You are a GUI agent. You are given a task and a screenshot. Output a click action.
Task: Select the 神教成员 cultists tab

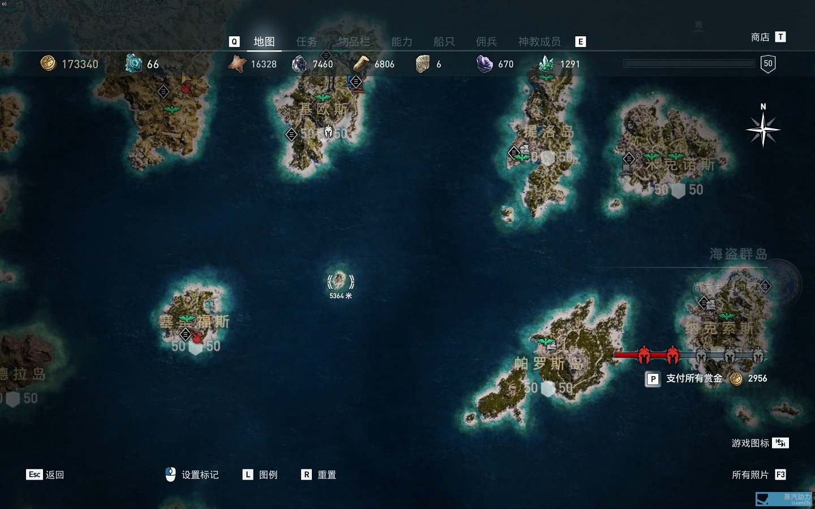pos(539,42)
